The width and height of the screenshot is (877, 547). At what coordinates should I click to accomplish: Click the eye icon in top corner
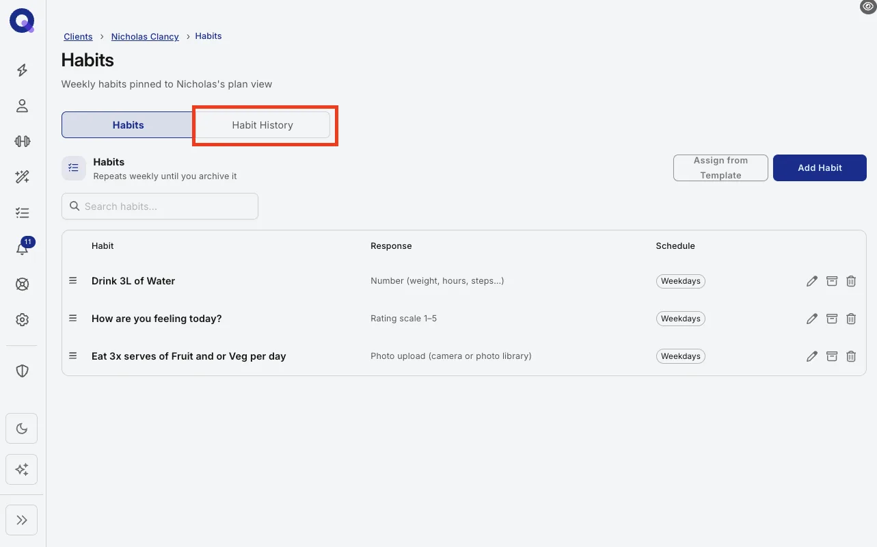coord(867,6)
